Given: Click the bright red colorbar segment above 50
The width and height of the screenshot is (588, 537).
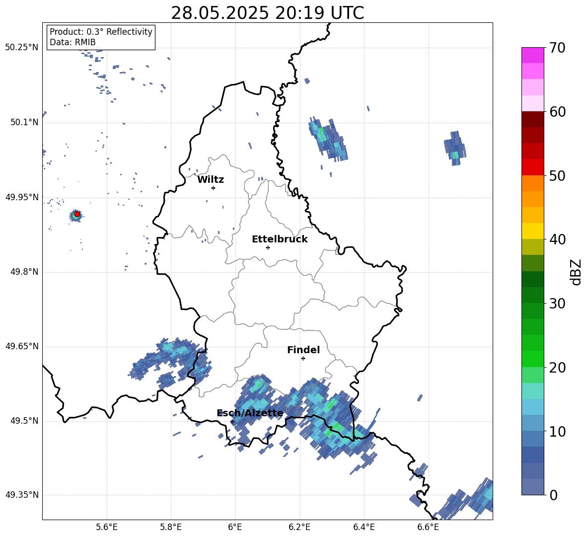Looking at the screenshot, I should (532, 167).
